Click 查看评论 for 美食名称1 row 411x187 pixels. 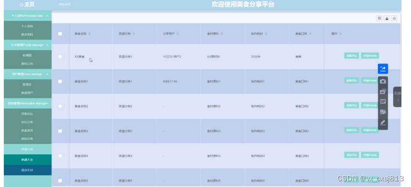352,80
